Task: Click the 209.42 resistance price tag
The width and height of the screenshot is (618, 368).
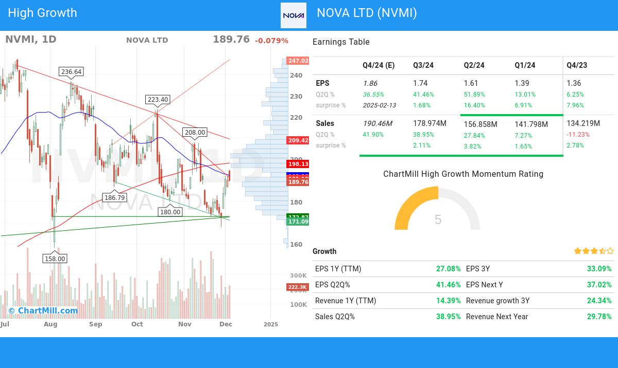Action: click(298, 140)
